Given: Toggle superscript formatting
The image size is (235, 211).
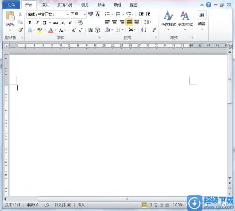Looking at the screenshot, I should coord(70,23).
